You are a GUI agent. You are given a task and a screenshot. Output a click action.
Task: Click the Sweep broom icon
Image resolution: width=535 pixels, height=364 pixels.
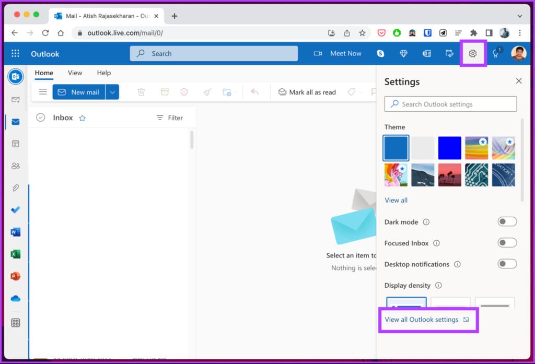(207, 92)
